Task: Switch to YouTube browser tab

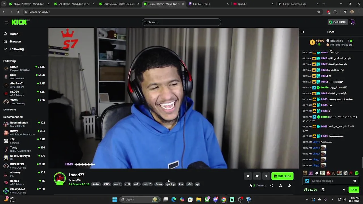Action: (x=254, y=4)
